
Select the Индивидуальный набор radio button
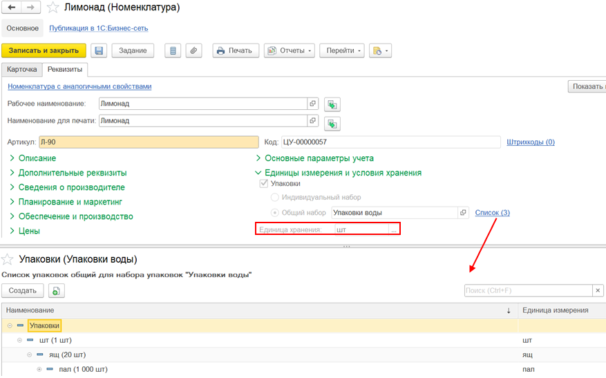[x=275, y=198]
